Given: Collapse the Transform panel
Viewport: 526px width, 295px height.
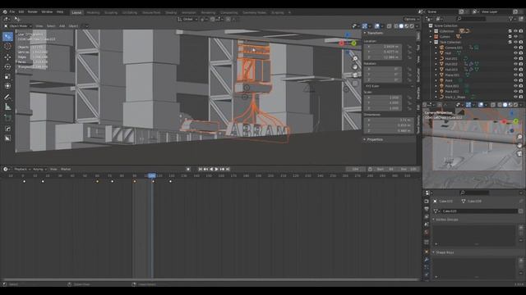Looking at the screenshot, I should pyautogui.click(x=374, y=33).
